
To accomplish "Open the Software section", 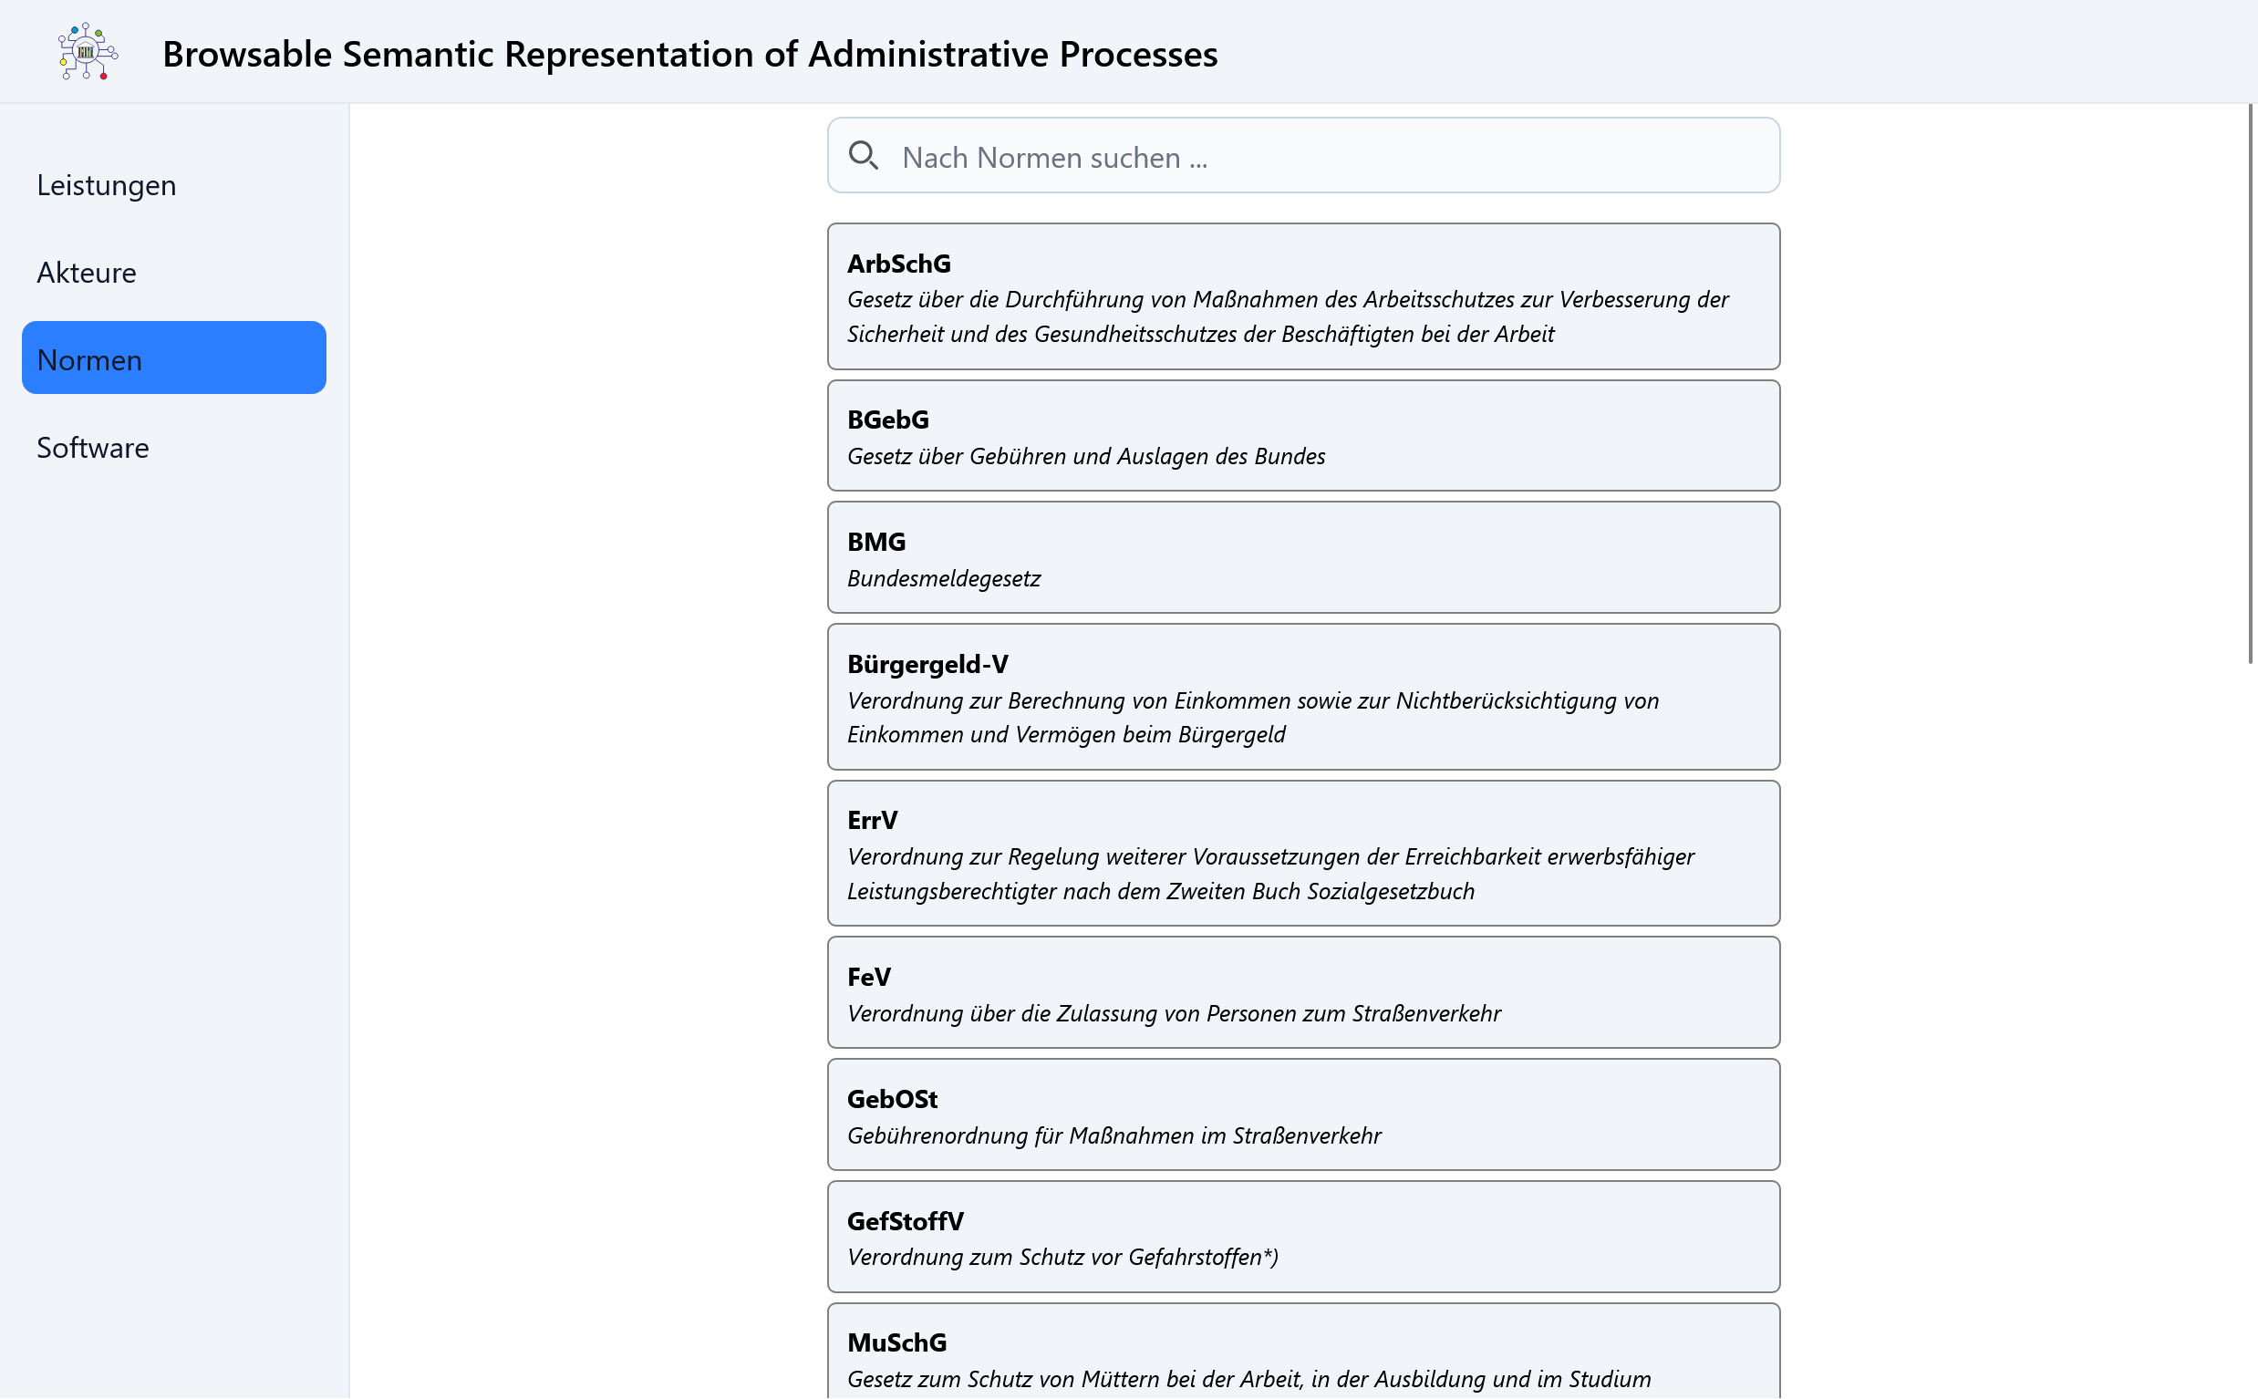I will point(92,448).
